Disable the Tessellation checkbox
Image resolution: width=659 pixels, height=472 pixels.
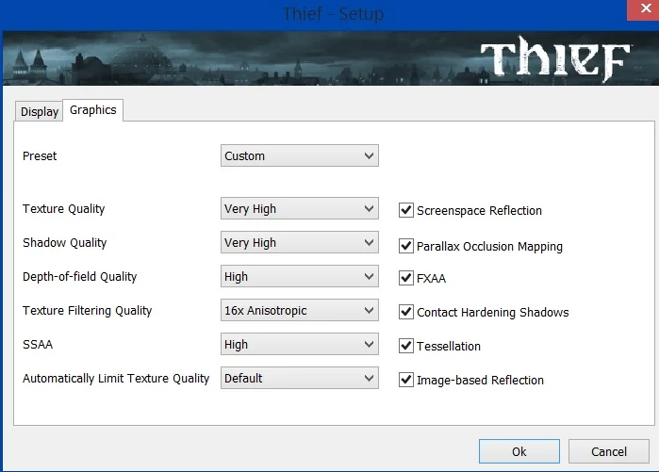[x=406, y=346]
